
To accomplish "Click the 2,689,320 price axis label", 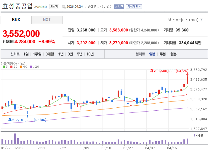I will [199, 99].
